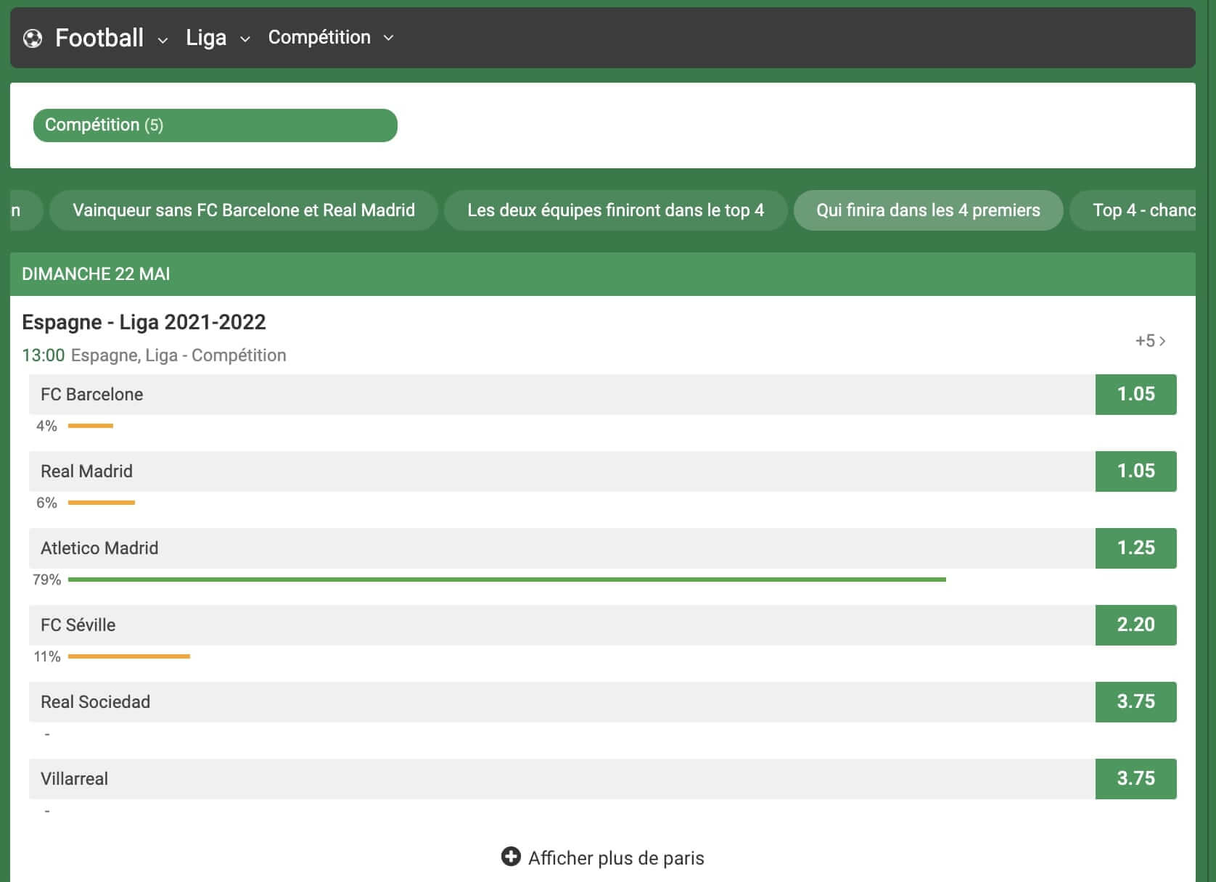Viewport: 1216px width, 882px height.
Task: Click the plus icon for more bets
Action: 511,857
